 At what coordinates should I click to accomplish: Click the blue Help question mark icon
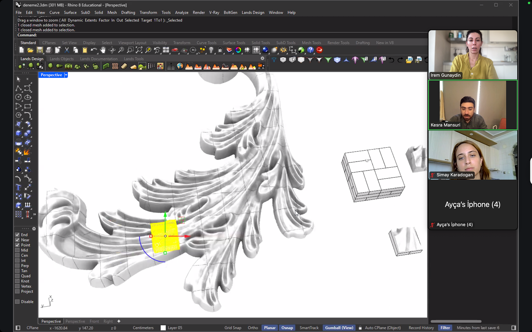pyautogui.click(x=310, y=50)
